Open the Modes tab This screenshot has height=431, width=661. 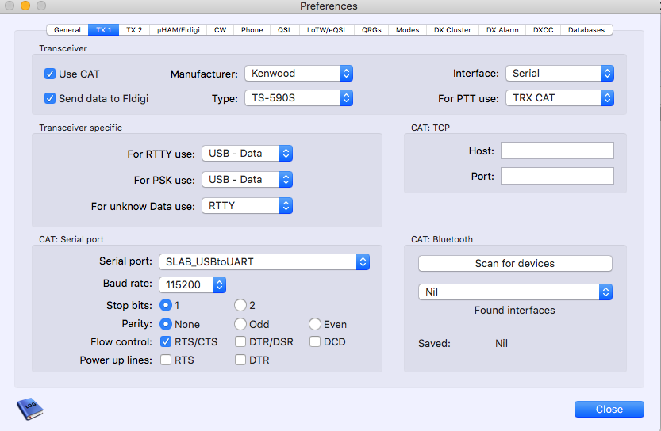point(408,30)
